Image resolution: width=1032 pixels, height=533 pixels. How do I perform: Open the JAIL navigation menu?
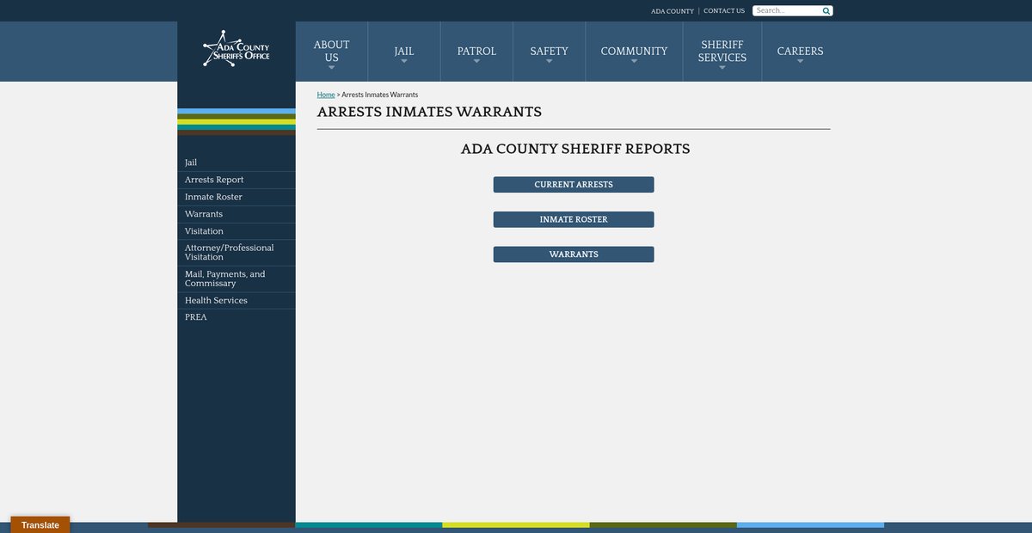click(404, 52)
